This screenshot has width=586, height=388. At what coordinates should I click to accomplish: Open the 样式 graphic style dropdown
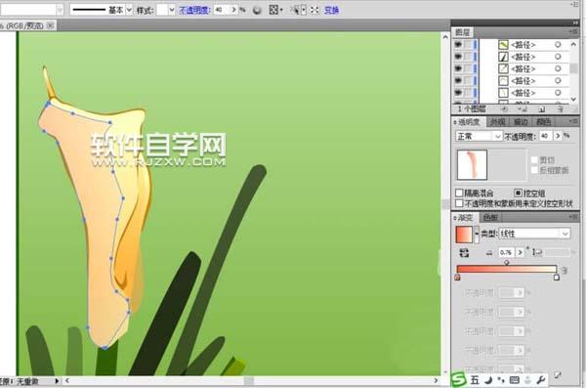[172, 10]
